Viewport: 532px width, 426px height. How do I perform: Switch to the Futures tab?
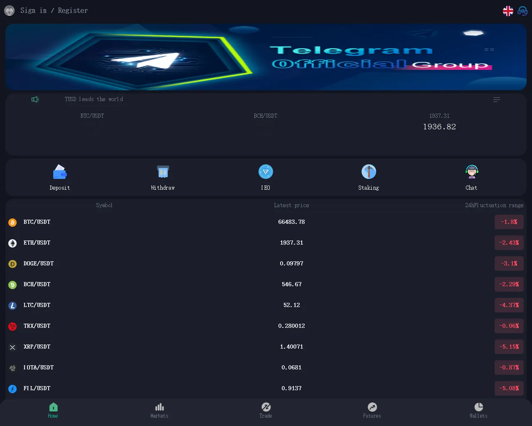click(372, 410)
